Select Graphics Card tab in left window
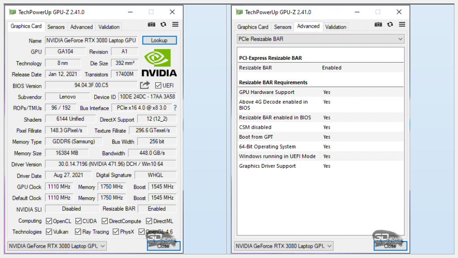The image size is (458, 258). tap(26, 26)
